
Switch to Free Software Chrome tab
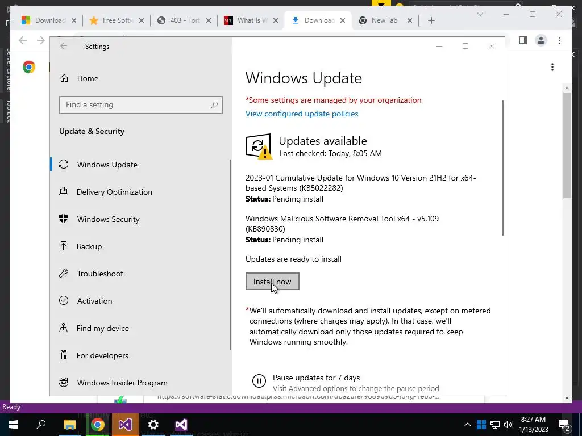(117, 20)
